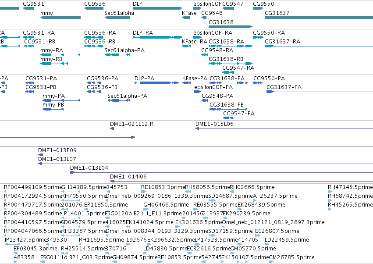
Task: Select EST IP13427.5prime
Action: click(x=25, y=240)
